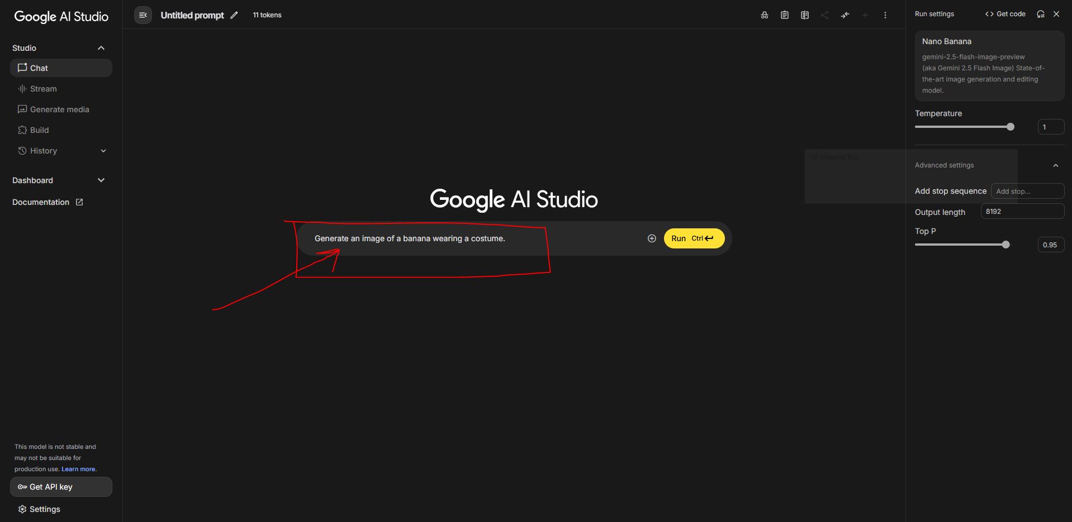Open the more options three-dot menu
1072x522 pixels.
pyautogui.click(x=885, y=15)
